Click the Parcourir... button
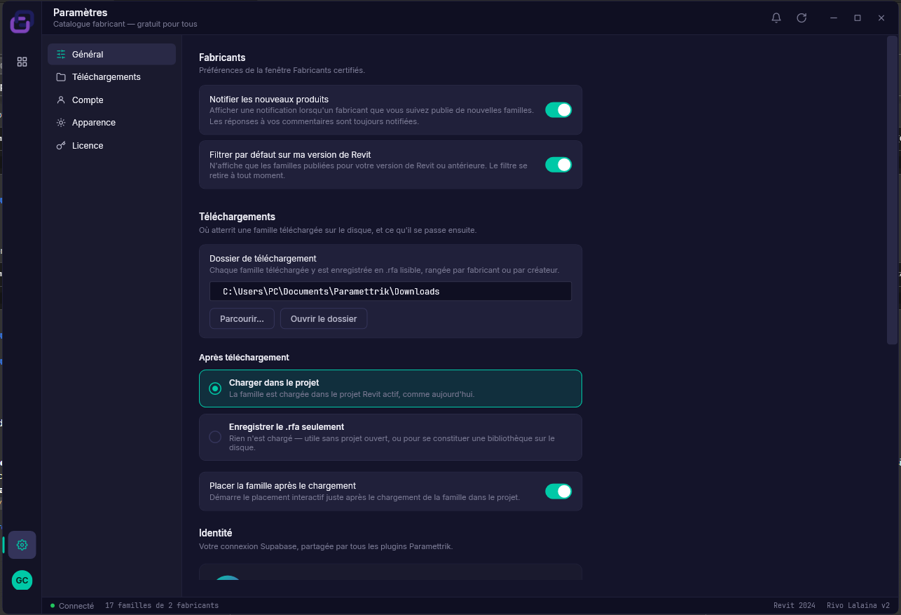The height and width of the screenshot is (615, 901). [x=242, y=319]
